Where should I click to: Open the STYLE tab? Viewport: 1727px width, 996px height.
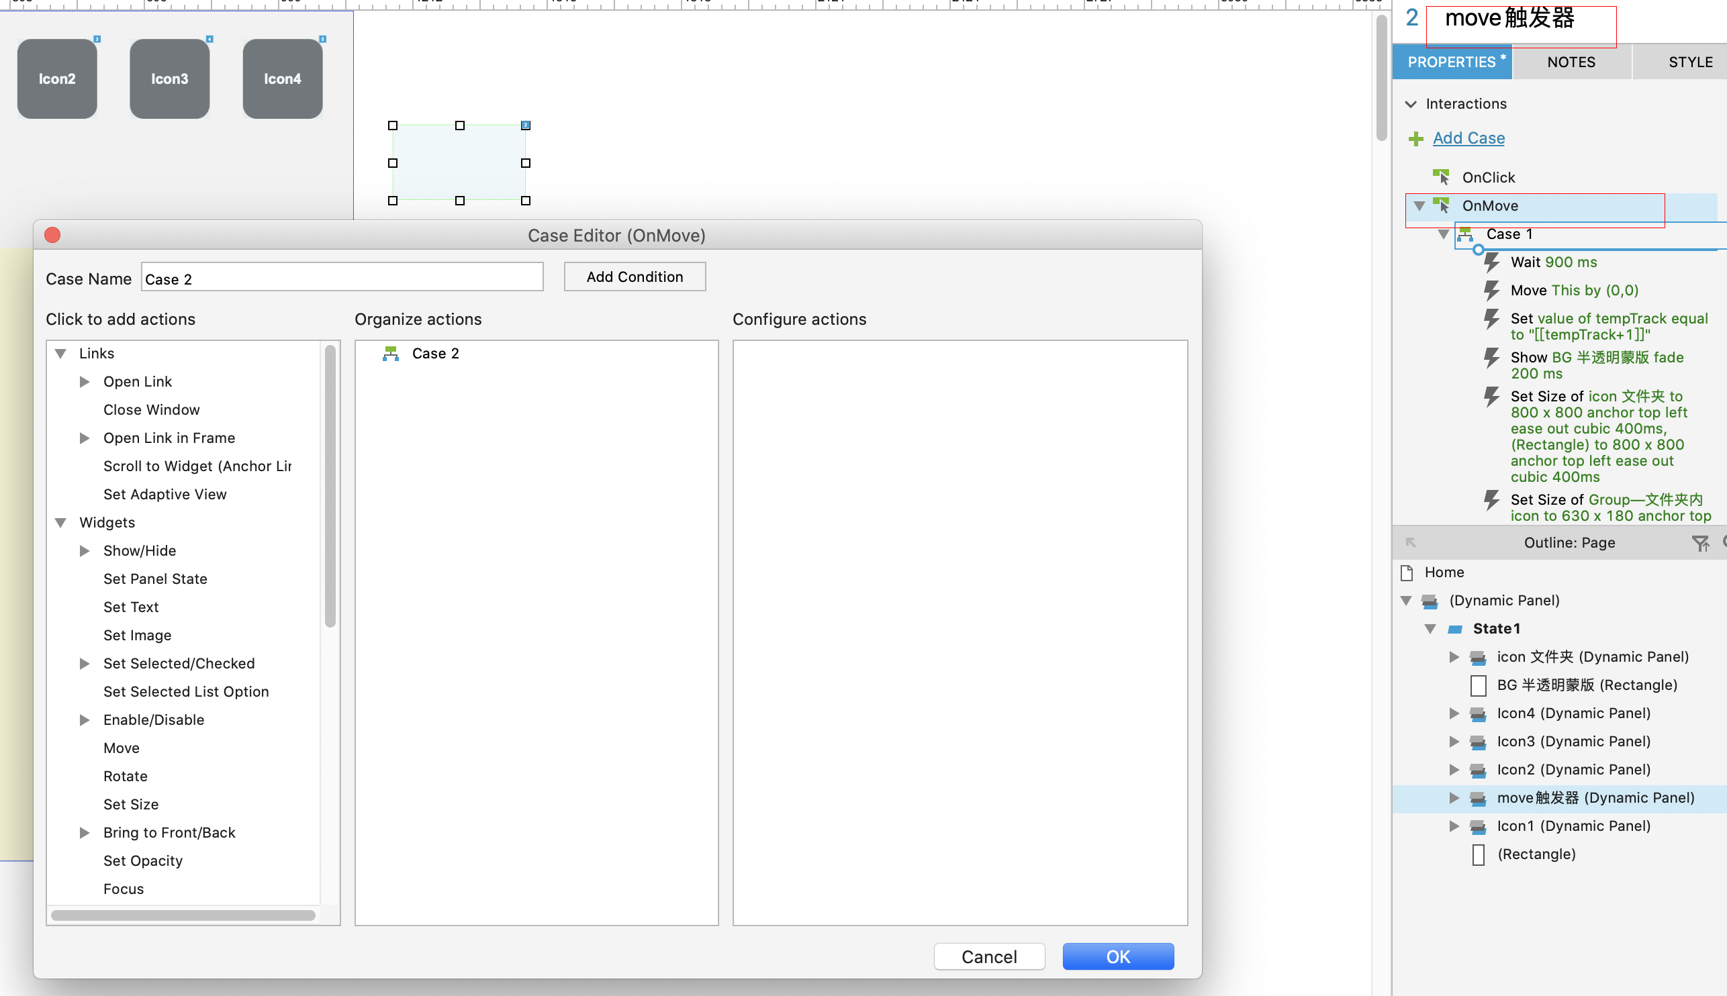[x=1690, y=62]
